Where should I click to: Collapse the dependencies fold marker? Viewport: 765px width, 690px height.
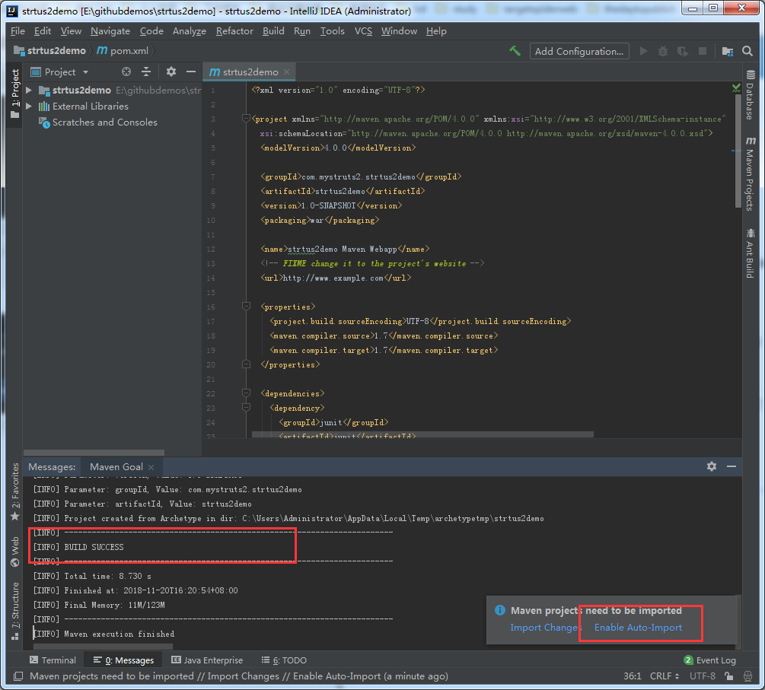point(246,393)
